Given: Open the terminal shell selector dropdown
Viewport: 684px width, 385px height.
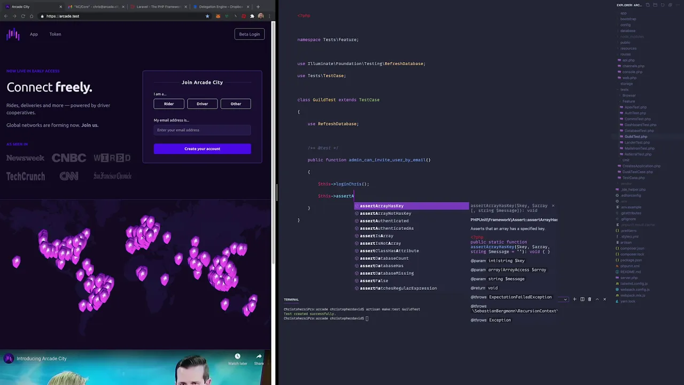Looking at the screenshot, I should click(x=565, y=299).
